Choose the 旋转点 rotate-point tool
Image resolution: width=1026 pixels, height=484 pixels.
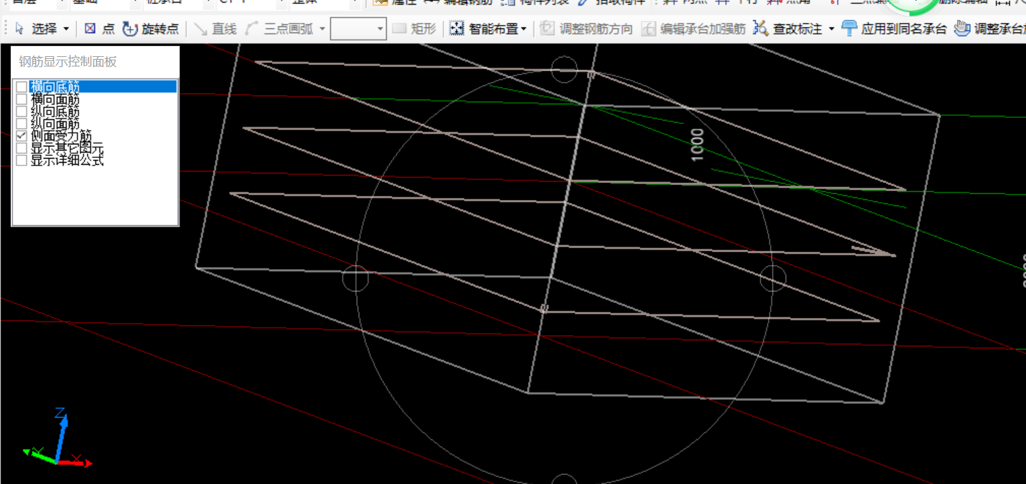click(x=150, y=29)
